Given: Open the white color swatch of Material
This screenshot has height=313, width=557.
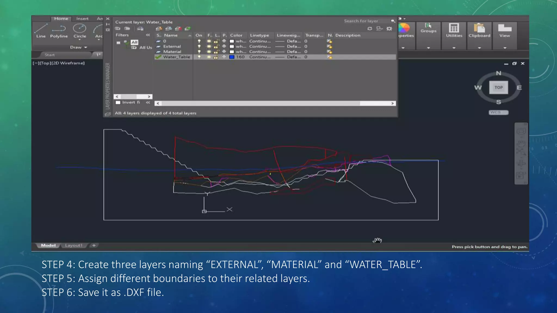Looking at the screenshot, I should click(232, 52).
